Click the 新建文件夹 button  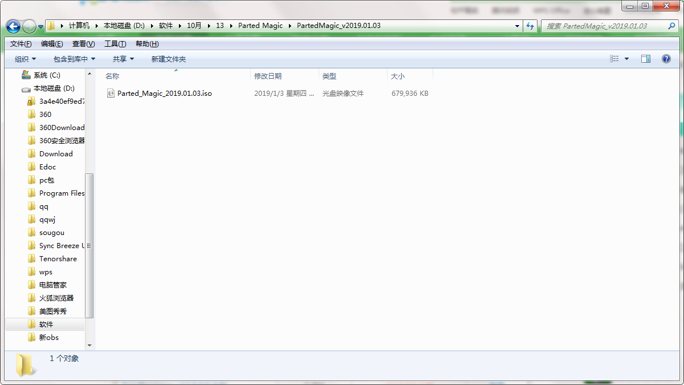pyautogui.click(x=168, y=59)
